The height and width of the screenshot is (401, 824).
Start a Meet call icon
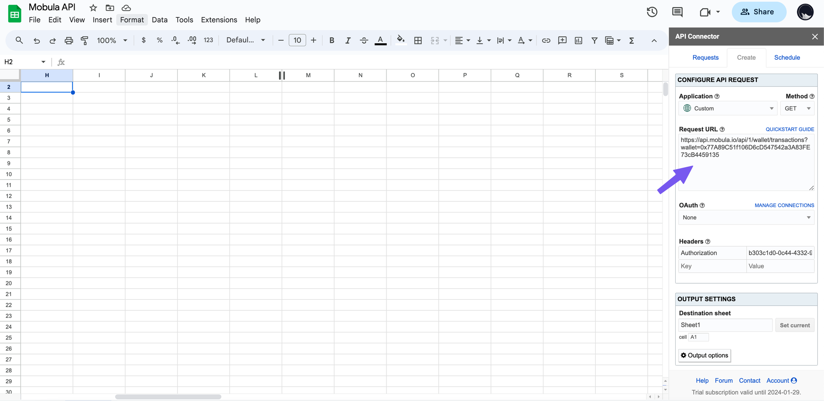click(705, 12)
